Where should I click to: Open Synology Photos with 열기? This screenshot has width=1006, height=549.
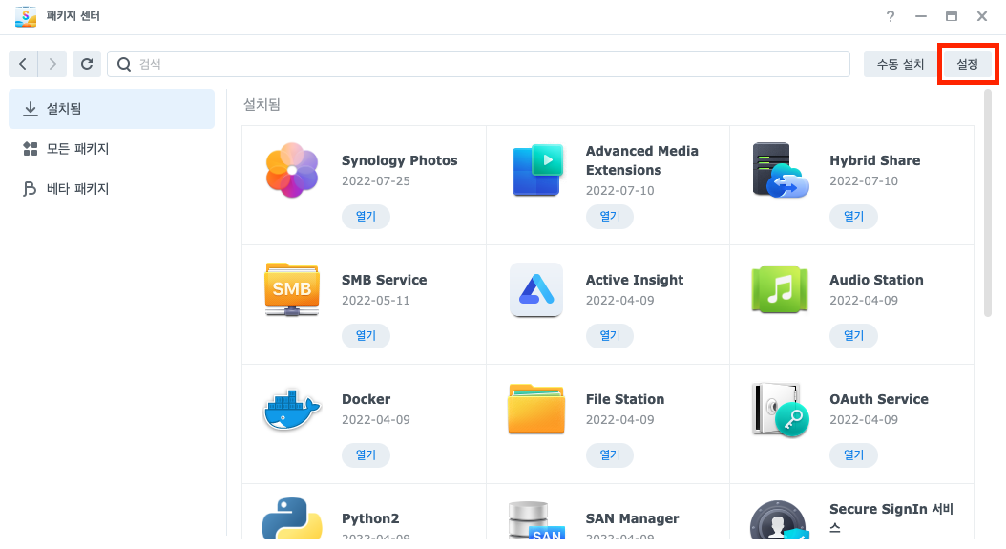click(x=366, y=217)
